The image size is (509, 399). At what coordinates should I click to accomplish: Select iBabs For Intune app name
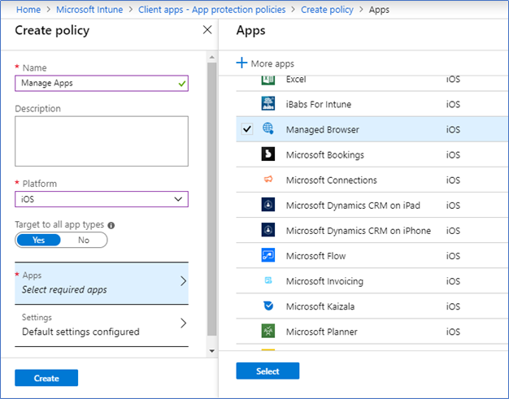(x=319, y=104)
